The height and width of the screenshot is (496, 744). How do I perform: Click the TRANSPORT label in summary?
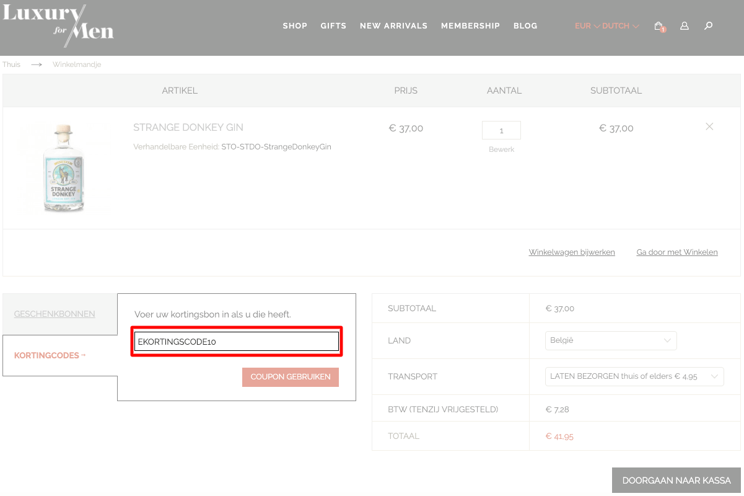click(413, 376)
